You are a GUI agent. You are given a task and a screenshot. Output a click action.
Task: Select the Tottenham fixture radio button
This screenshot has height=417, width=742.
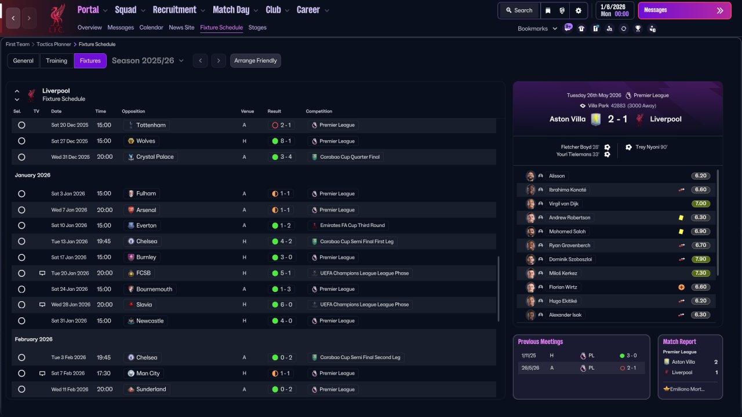point(21,125)
